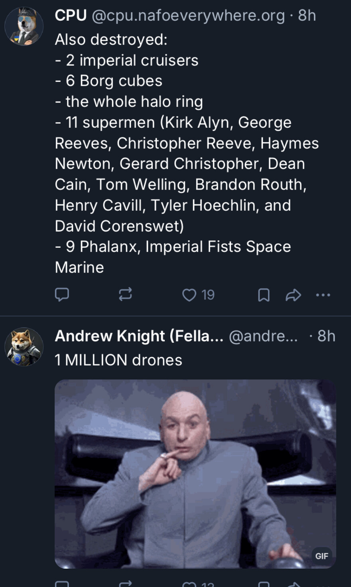Like Andrew Knight's drones post

(x=198, y=584)
